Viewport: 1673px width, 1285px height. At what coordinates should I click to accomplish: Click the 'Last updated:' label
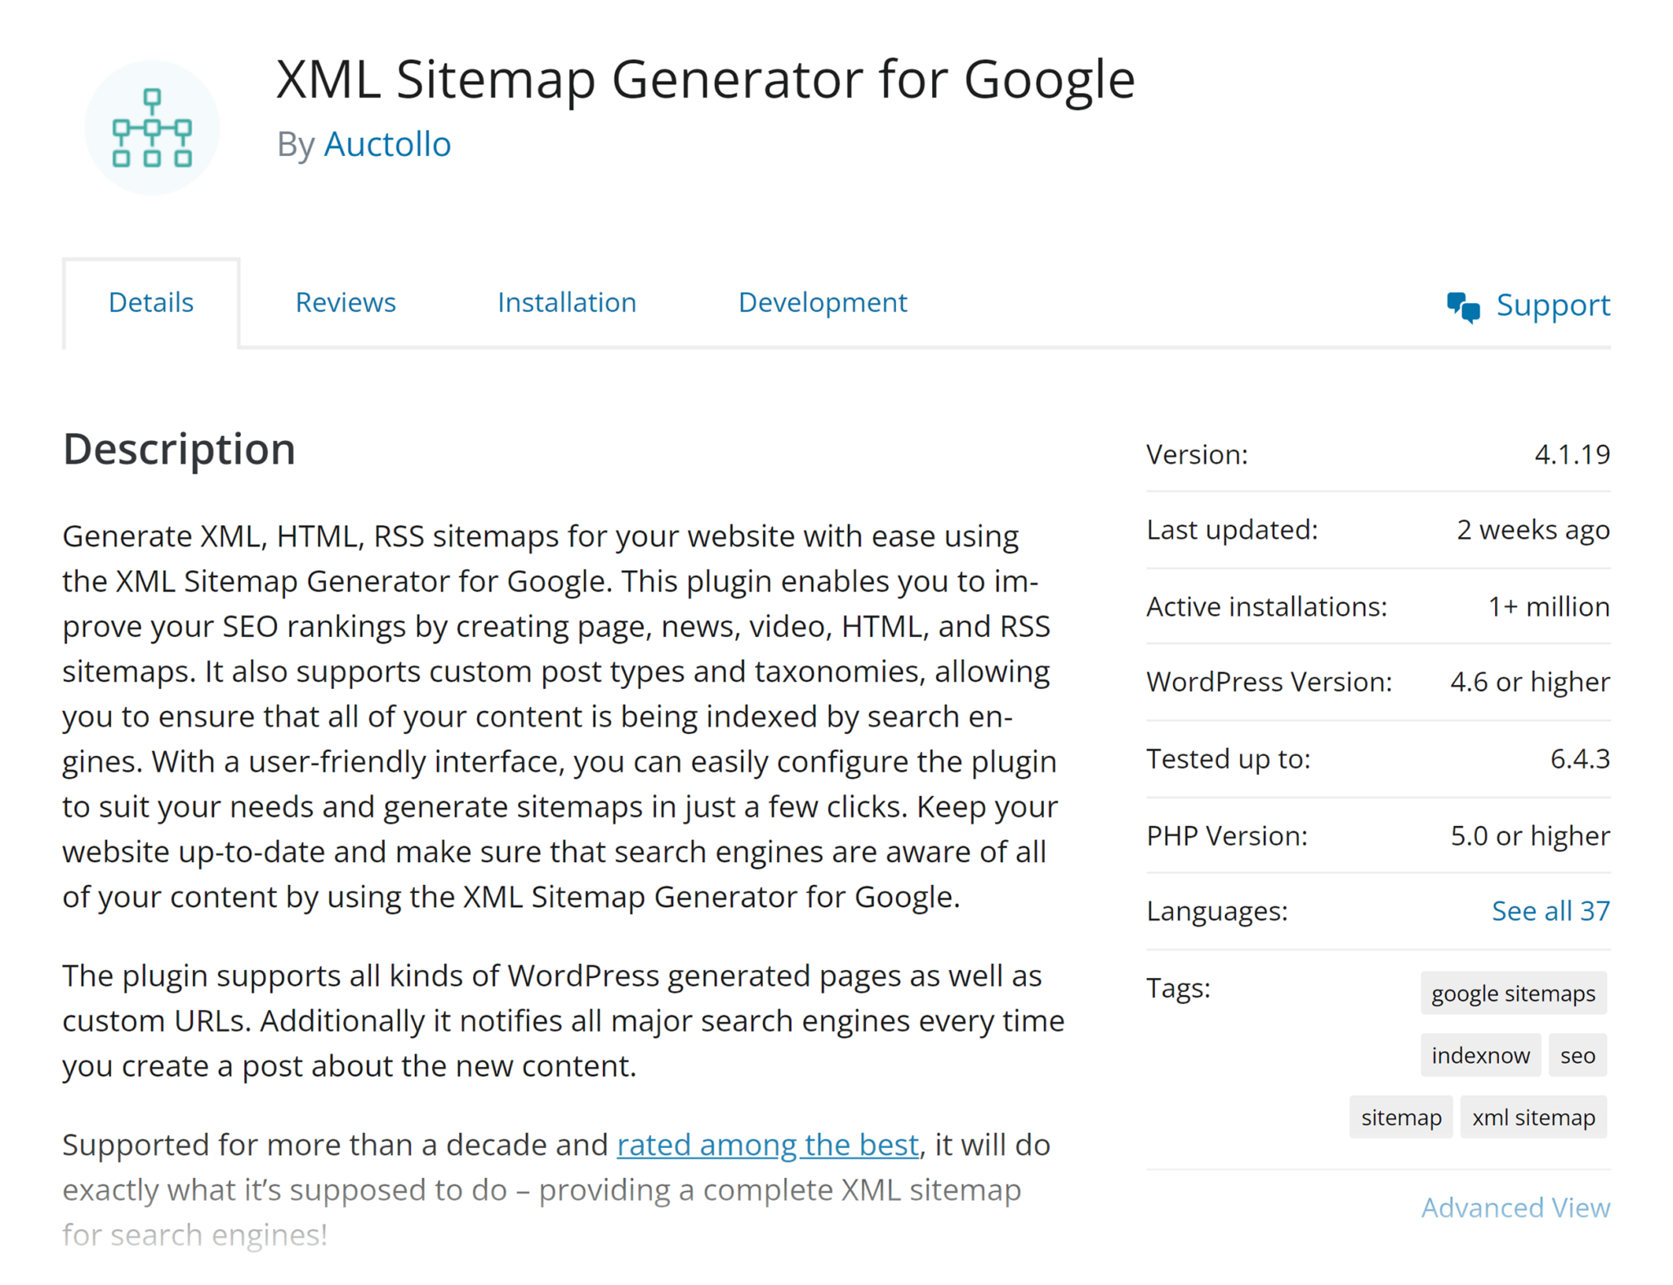tap(1232, 531)
